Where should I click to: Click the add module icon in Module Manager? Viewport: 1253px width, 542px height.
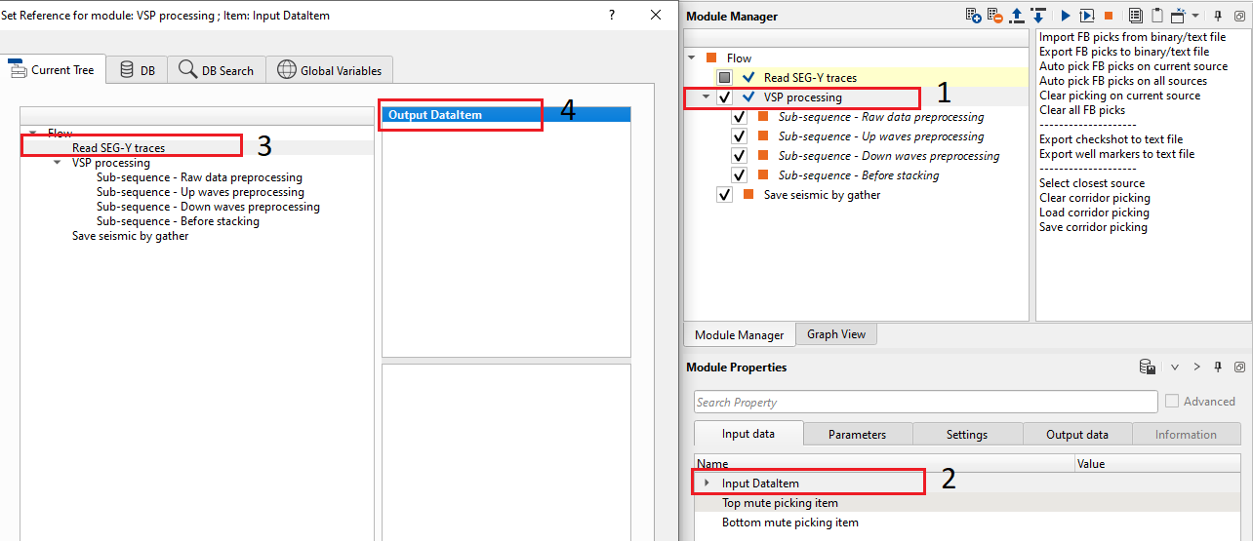tap(973, 16)
